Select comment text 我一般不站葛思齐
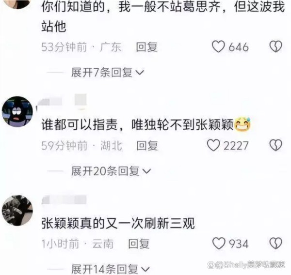Viewport: 291px width, 275px height. (x=170, y=7)
